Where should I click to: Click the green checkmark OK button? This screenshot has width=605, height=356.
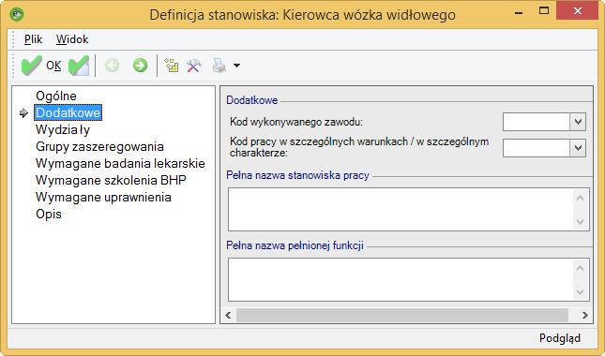tap(41, 66)
